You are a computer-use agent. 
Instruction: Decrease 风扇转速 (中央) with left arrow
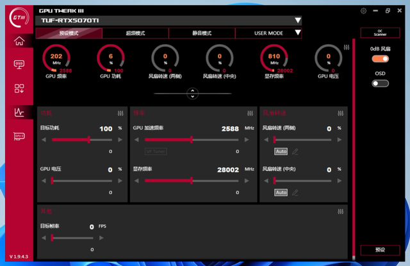[266, 181]
